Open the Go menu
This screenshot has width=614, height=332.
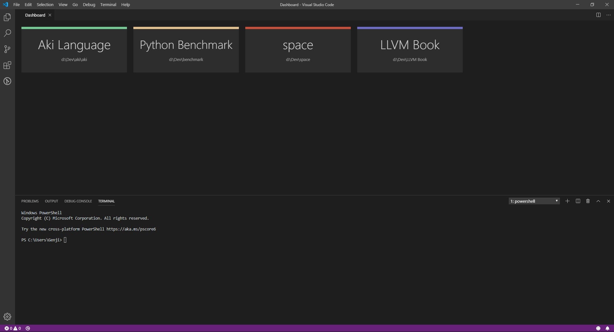coord(75,4)
